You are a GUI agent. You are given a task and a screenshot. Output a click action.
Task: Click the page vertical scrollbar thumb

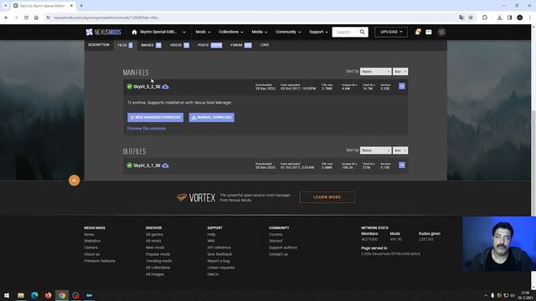pyautogui.click(x=533, y=164)
